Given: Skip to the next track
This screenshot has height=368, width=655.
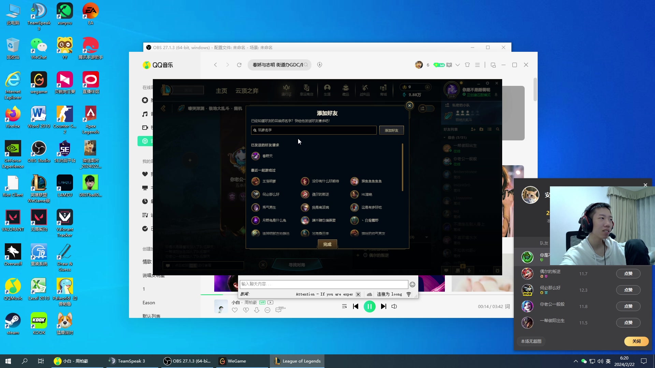Looking at the screenshot, I should pos(383,306).
